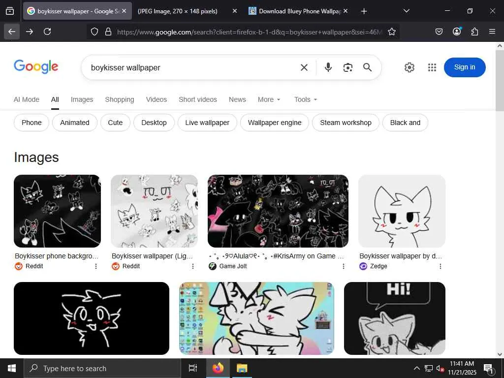Screen dimensions: 504x378
Task: Bookmark this page with the star icon
Action: click(391, 31)
